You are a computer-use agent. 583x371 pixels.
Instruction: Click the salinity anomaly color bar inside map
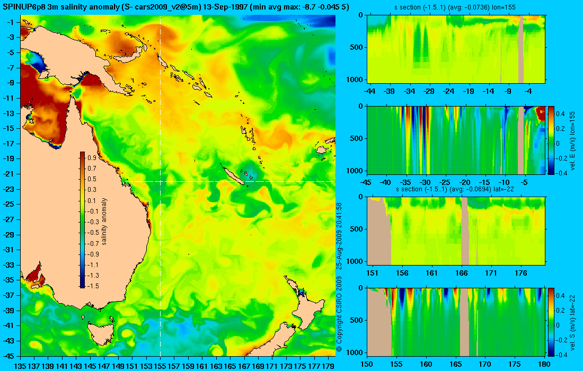(82, 220)
